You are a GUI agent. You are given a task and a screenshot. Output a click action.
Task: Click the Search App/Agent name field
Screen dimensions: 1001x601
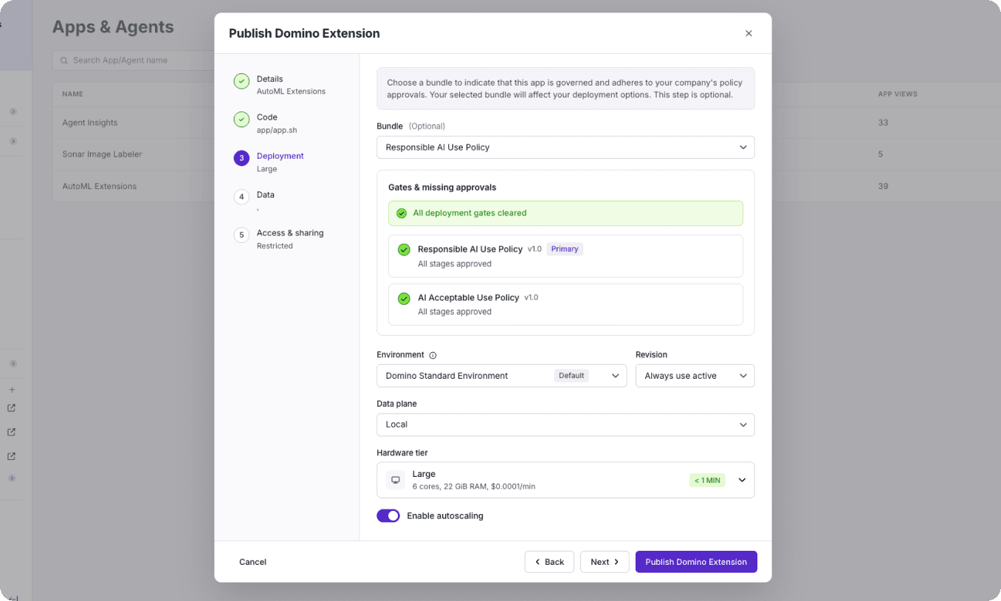133,61
